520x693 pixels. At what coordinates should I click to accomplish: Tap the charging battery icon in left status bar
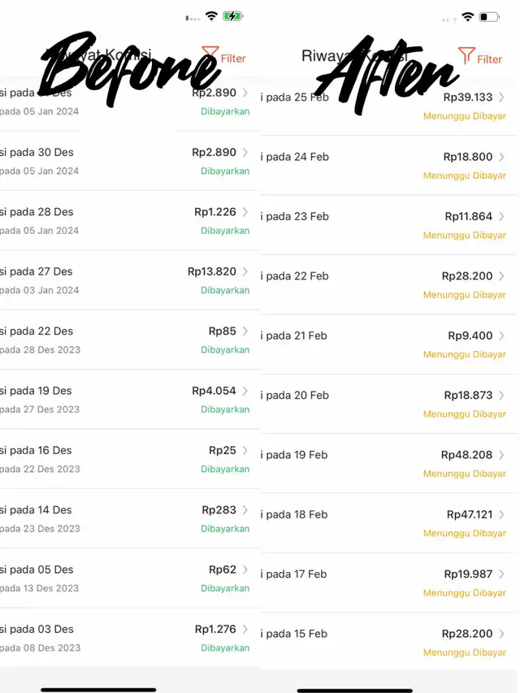tap(232, 16)
